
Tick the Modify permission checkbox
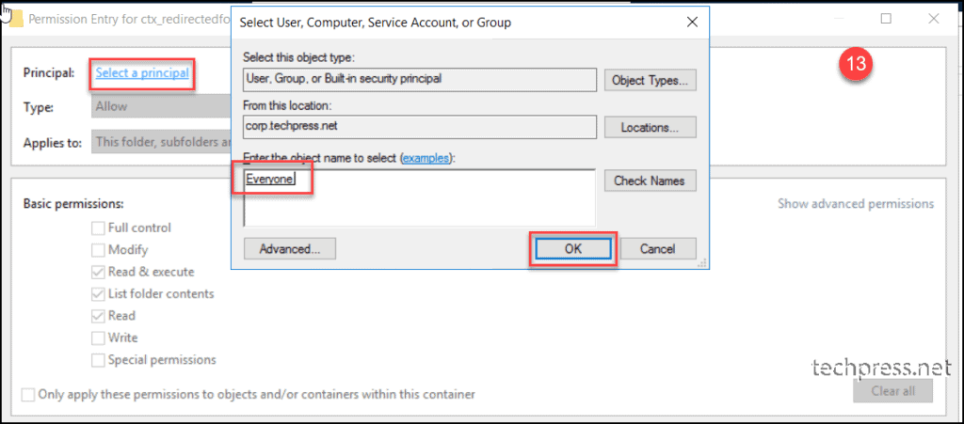coord(98,250)
